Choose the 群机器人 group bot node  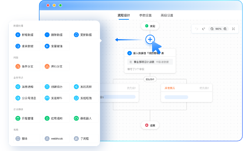tap(85, 118)
